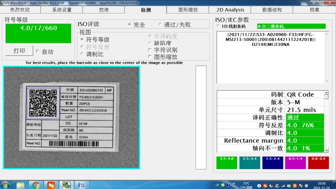Click the LVS verifier taskbar icon
Image resolution: width=336 pixels, height=189 pixels.
click(x=67, y=185)
